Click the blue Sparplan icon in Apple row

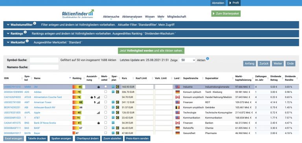click(x=113, y=112)
